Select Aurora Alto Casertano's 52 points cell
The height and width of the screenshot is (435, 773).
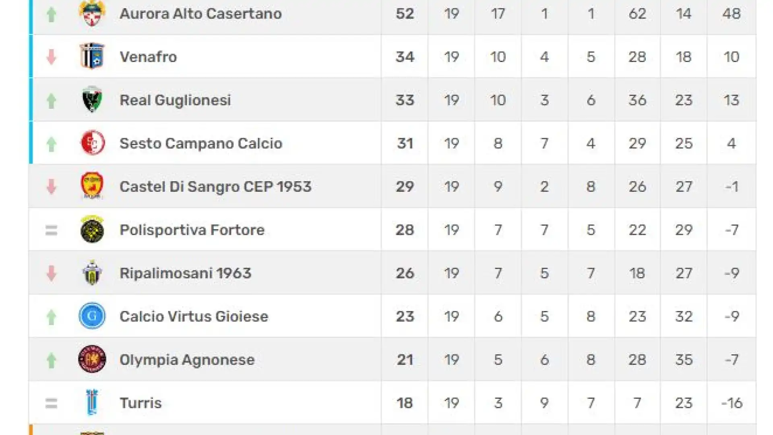(405, 14)
